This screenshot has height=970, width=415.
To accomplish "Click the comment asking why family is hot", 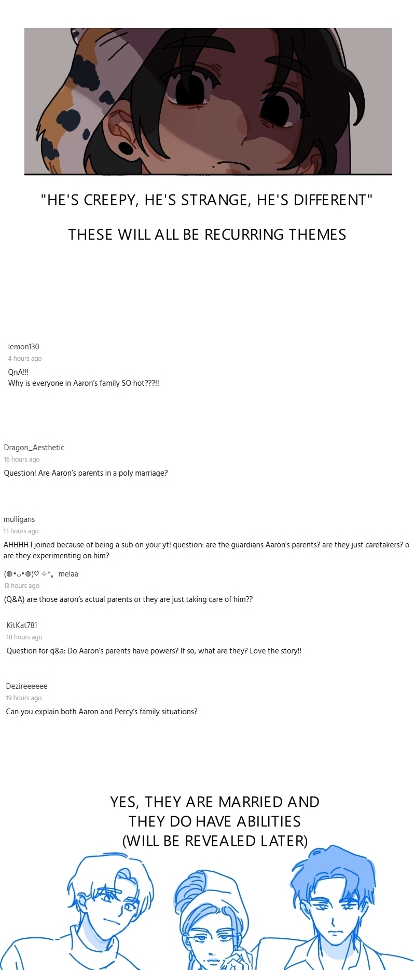I will pyautogui.click(x=84, y=378).
